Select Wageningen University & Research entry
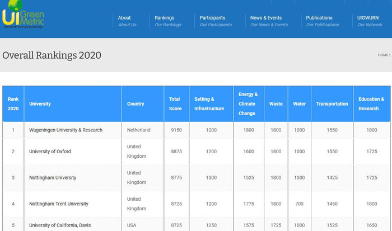Image resolution: width=392 pixels, height=231 pixels. click(66, 130)
